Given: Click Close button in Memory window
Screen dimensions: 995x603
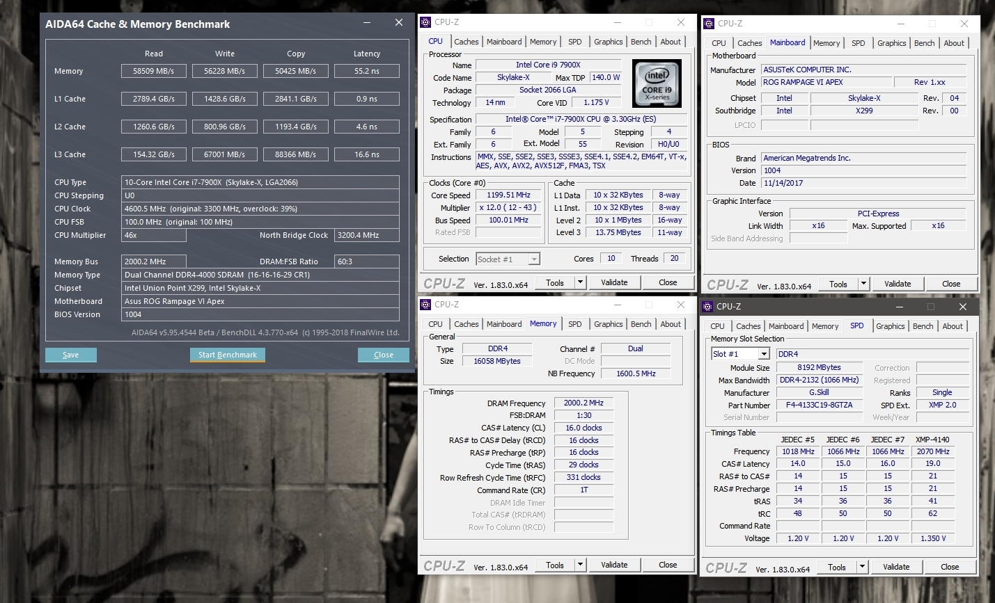Looking at the screenshot, I should point(668,565).
